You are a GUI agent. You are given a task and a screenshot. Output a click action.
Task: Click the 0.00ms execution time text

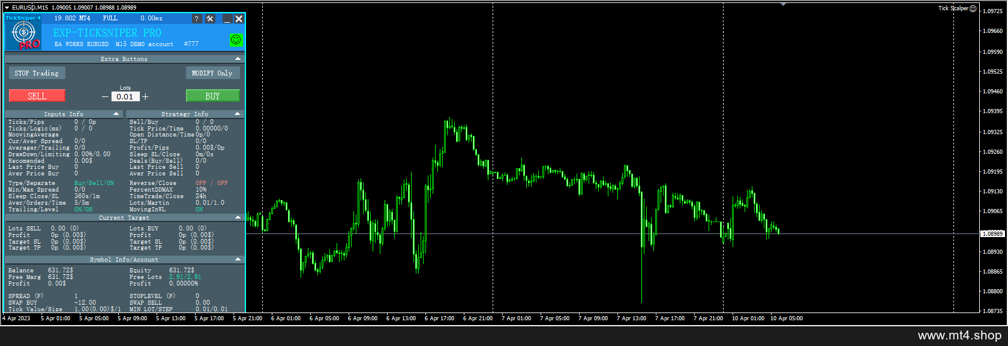(152, 19)
